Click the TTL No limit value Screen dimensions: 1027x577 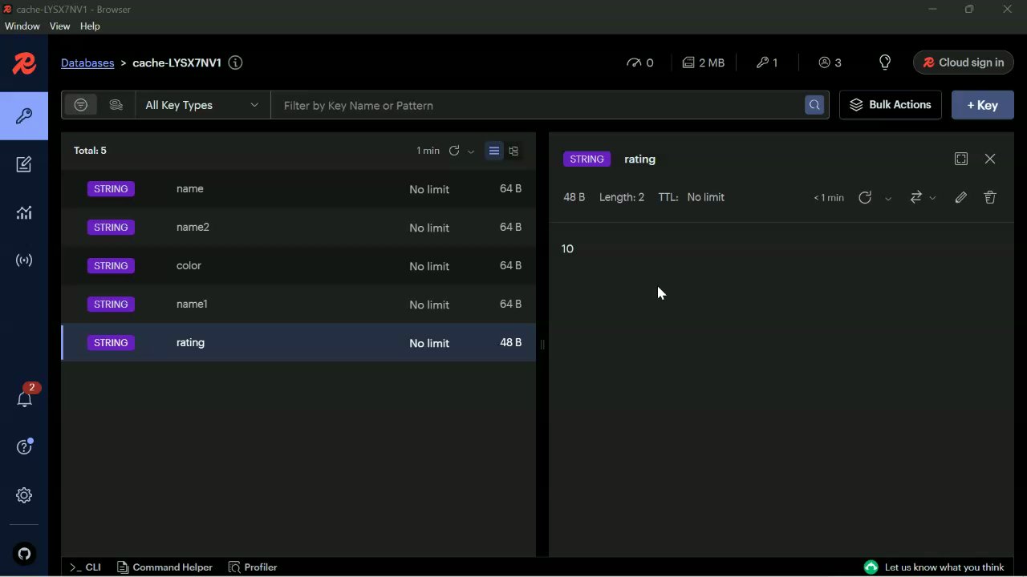pos(705,197)
